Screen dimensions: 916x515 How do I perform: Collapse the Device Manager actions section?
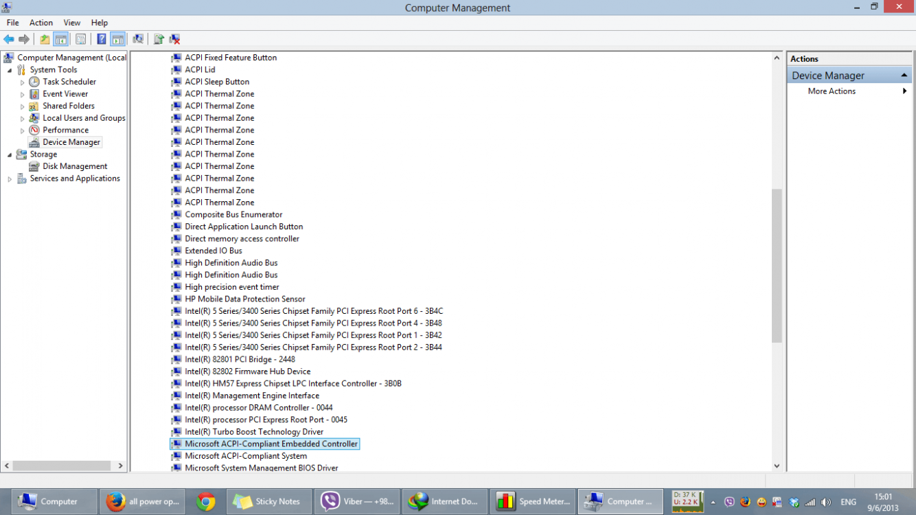click(904, 76)
